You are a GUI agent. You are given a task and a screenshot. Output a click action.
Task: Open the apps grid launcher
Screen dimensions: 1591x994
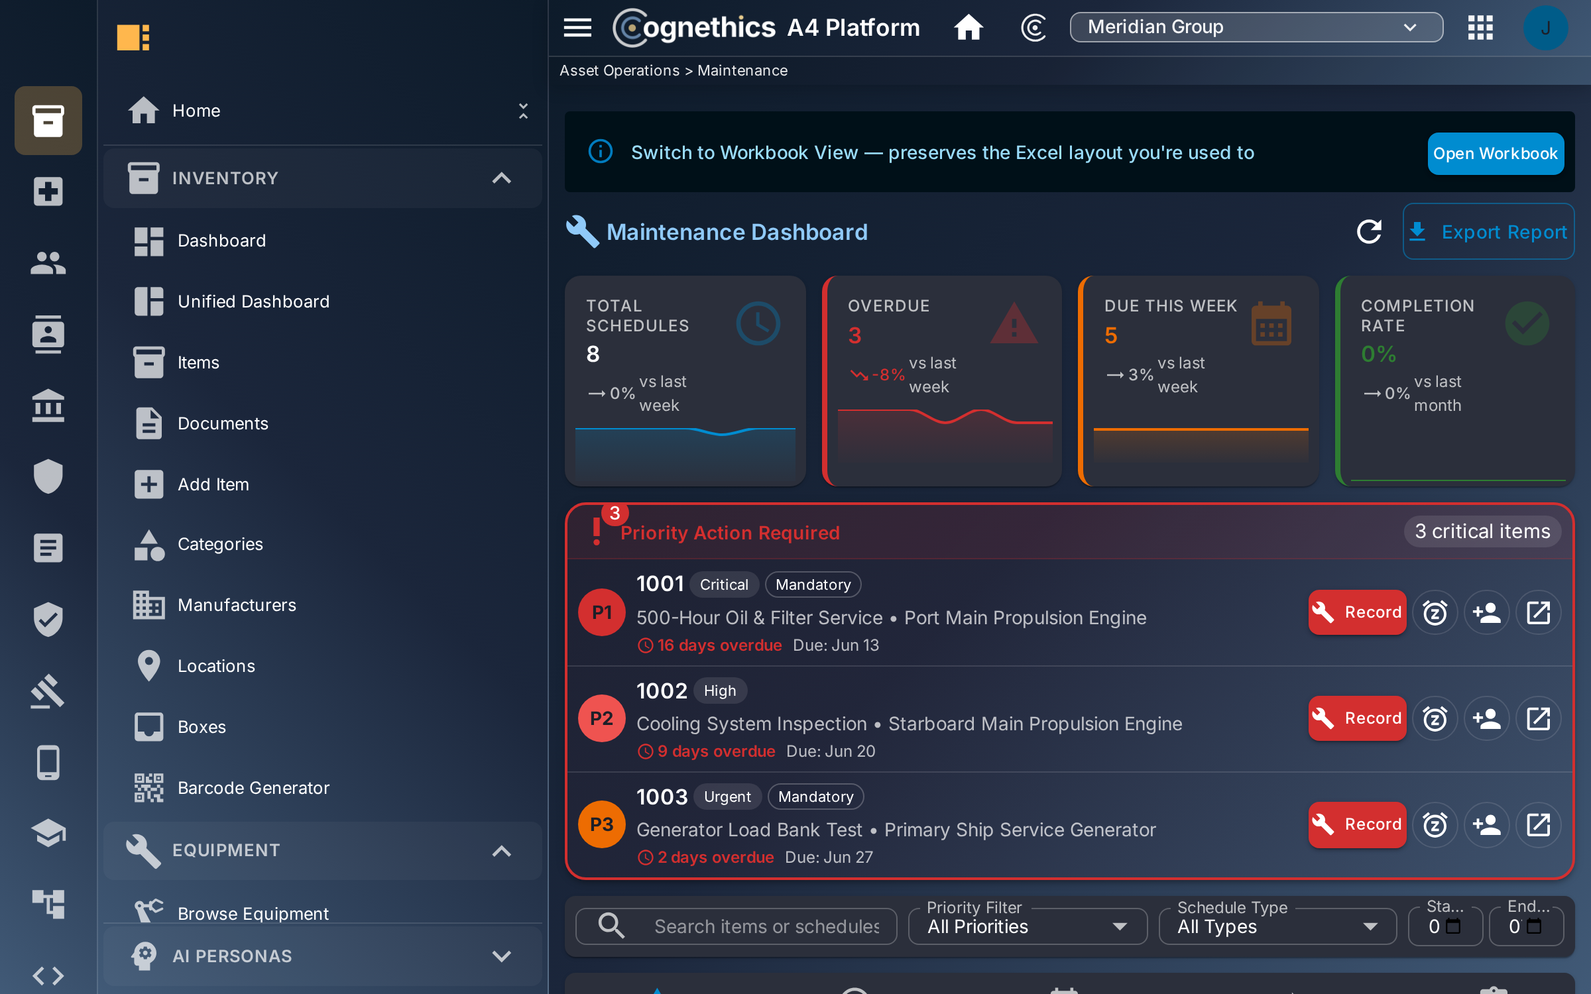1480,28
